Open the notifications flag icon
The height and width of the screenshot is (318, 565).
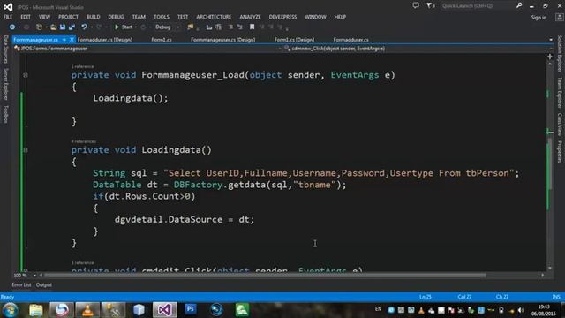coord(430,5)
